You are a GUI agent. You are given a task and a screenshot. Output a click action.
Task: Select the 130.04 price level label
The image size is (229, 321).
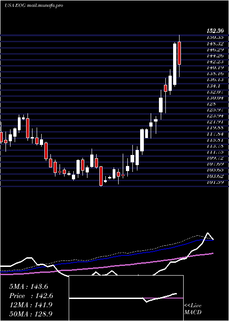coord(215,97)
